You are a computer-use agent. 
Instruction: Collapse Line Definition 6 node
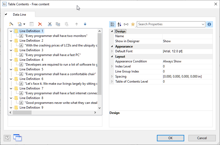tap(11, 79)
